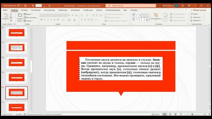Click in the Поиск search field
The height and width of the screenshot is (119, 212).
[131, 6]
